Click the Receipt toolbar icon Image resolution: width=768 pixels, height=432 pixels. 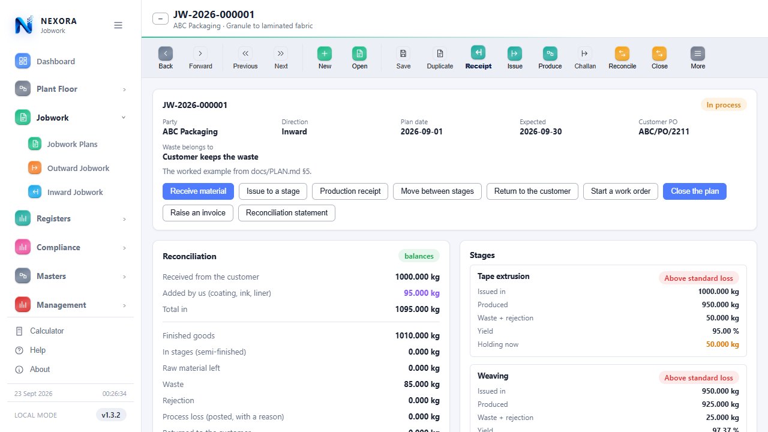point(478,53)
